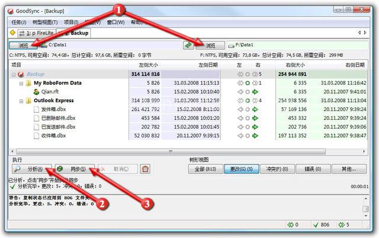379x238 pixels.
Task: Click the 分析(A) analyze button
Action: 31,169
